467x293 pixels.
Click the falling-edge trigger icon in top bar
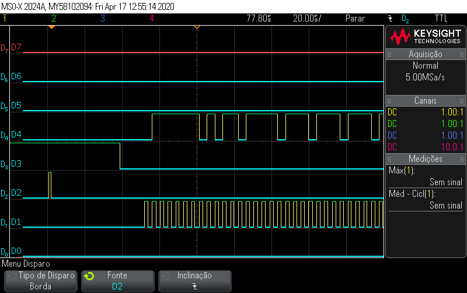pos(390,19)
